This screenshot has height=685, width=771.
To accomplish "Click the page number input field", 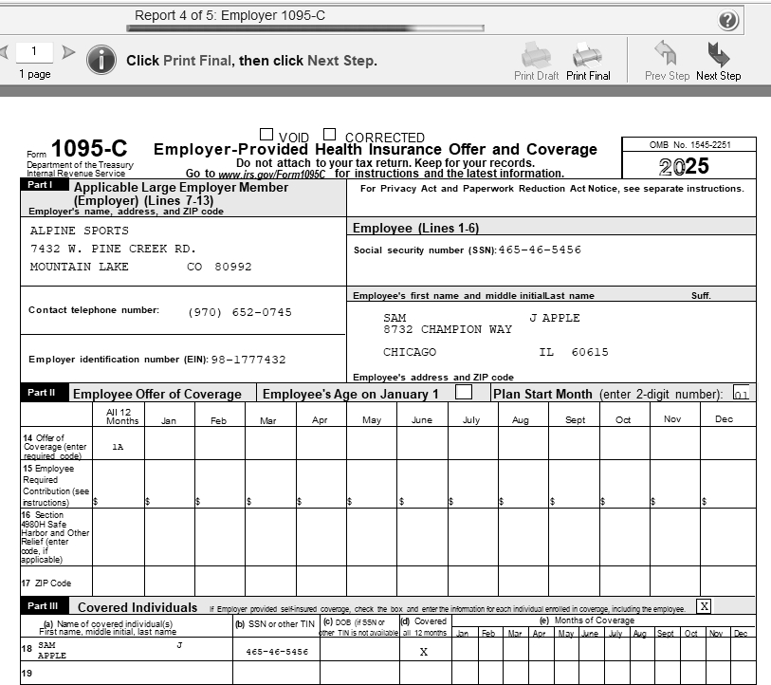I will pyautogui.click(x=35, y=52).
